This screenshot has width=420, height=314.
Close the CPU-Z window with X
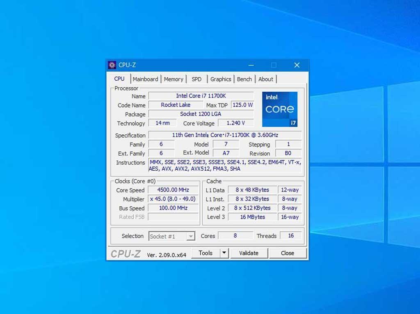[x=297, y=65]
